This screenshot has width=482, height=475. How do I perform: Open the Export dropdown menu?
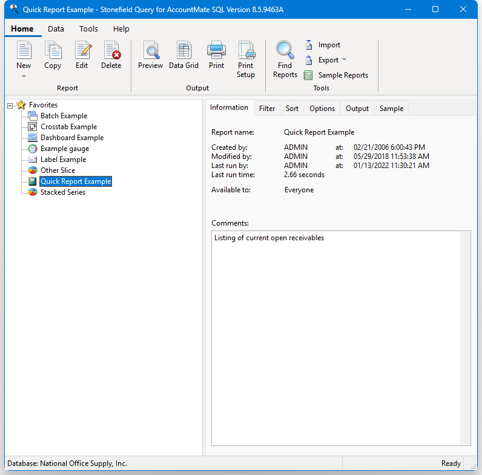(344, 60)
